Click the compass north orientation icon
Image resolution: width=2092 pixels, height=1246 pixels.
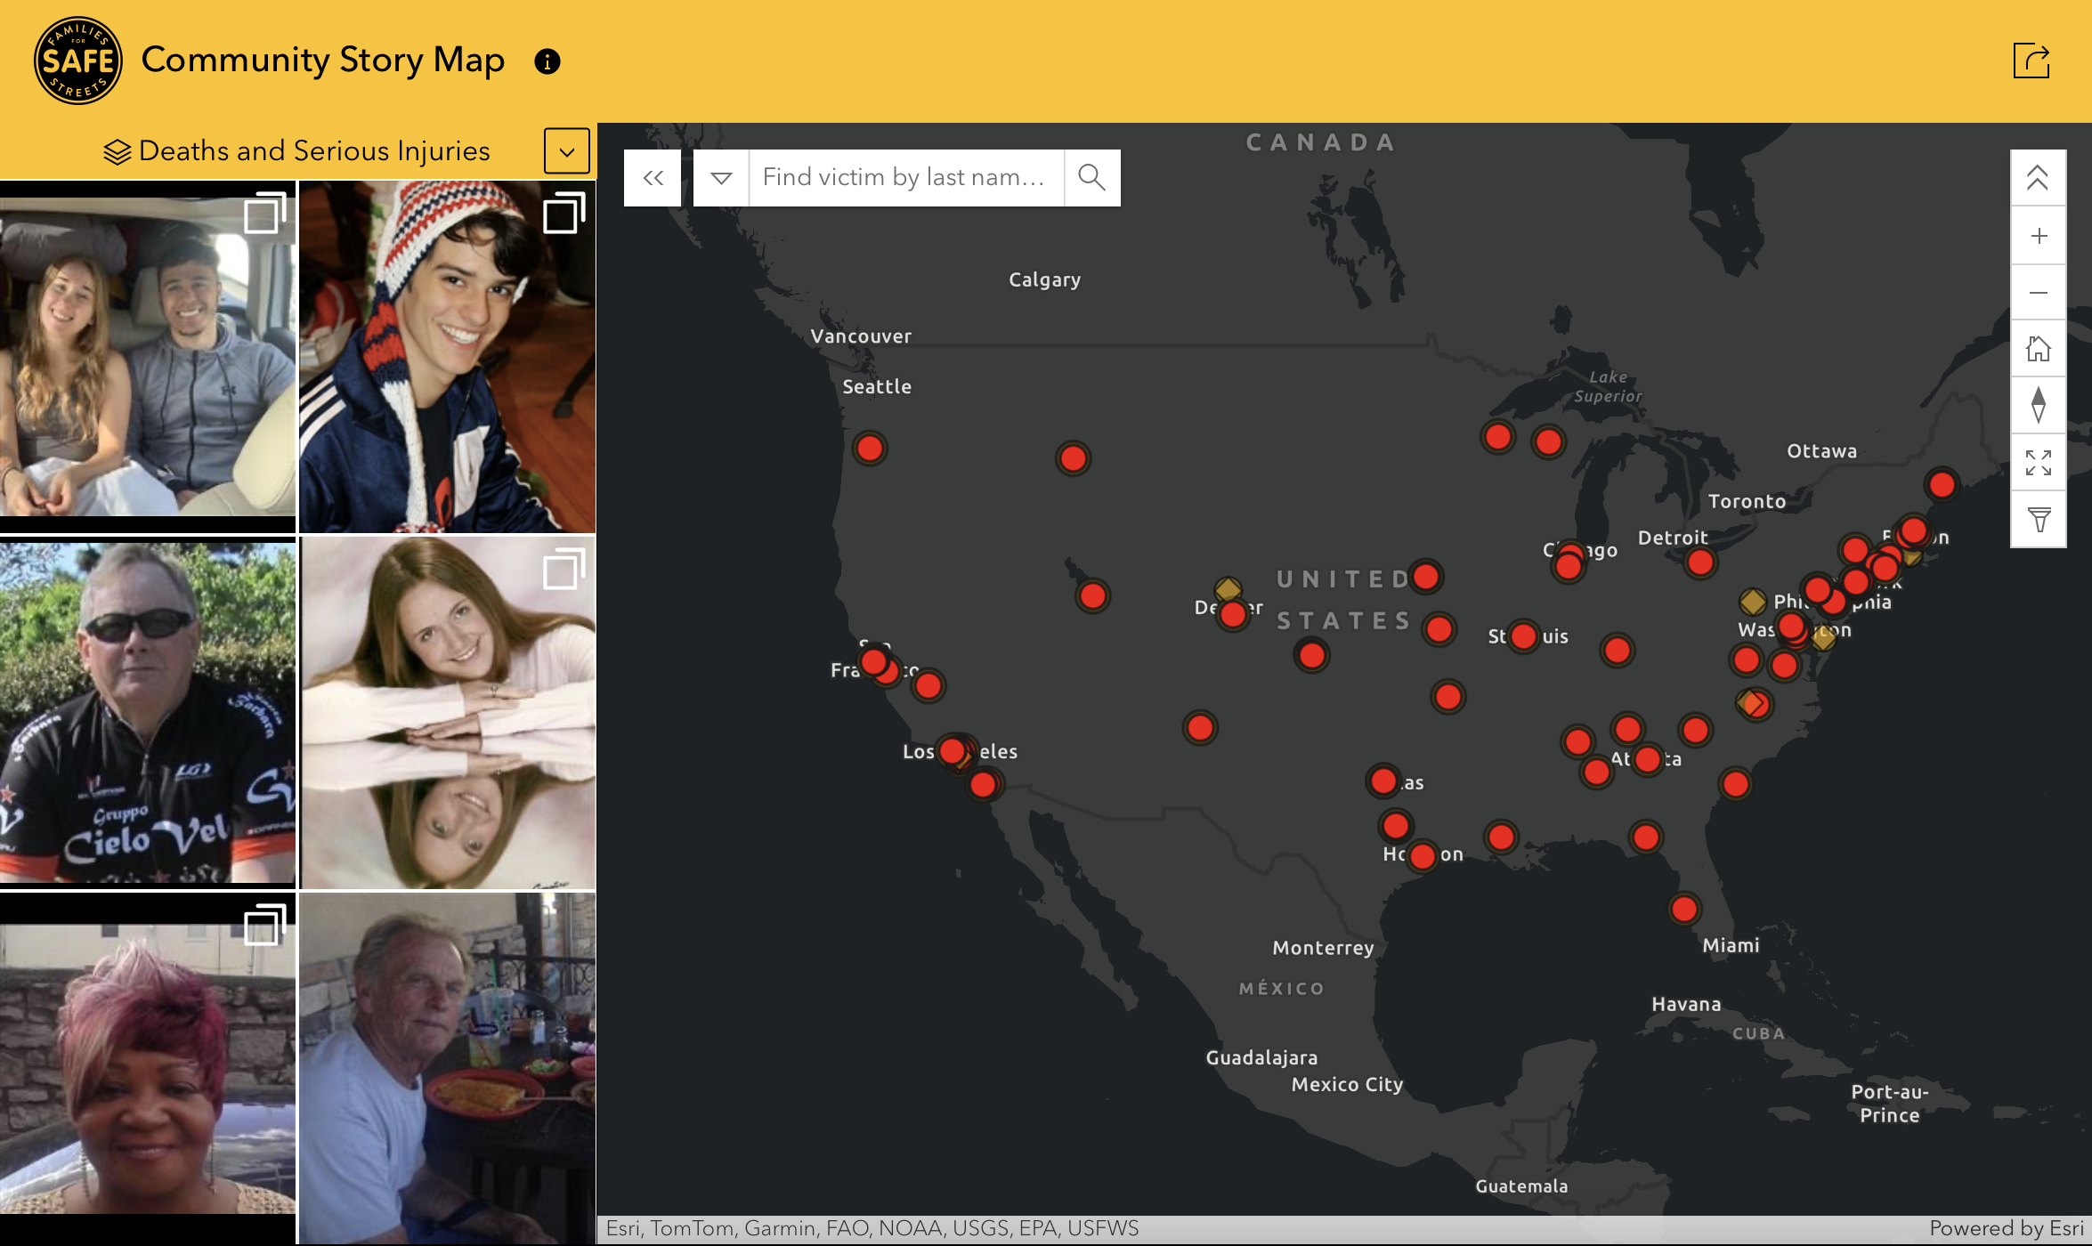(x=2039, y=405)
